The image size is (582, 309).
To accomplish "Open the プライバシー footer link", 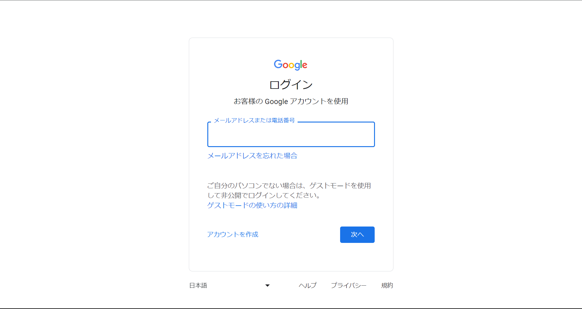I will coord(349,285).
